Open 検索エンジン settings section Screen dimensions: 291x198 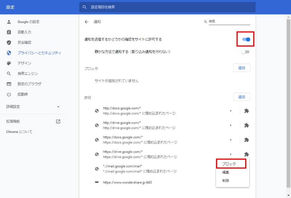point(28,74)
